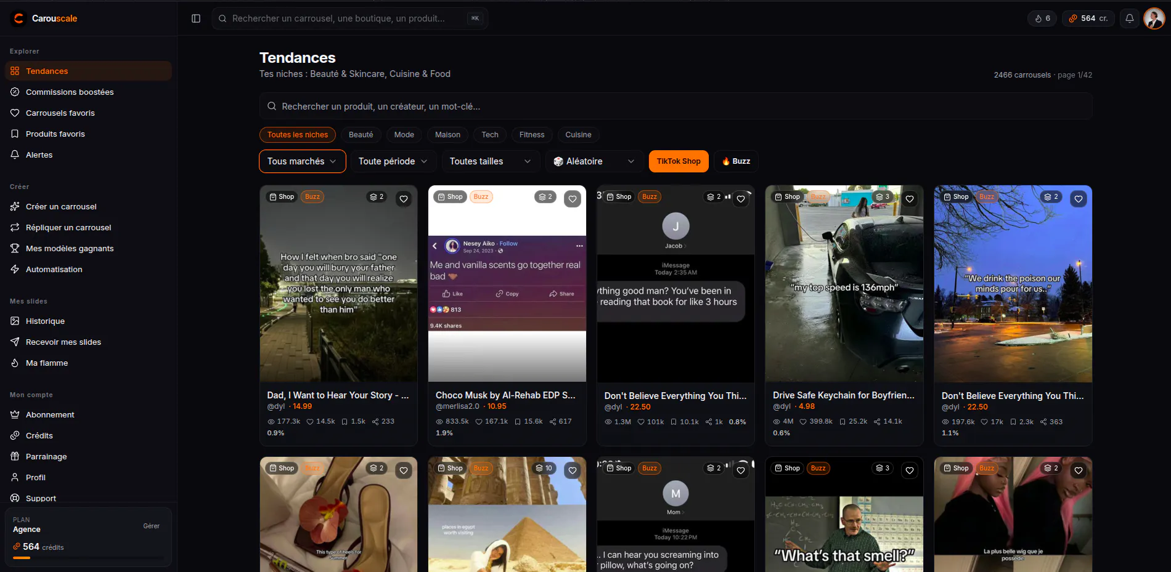
Task: Open the 'my top speed is 136mph' thumbnail
Action: coord(844,284)
